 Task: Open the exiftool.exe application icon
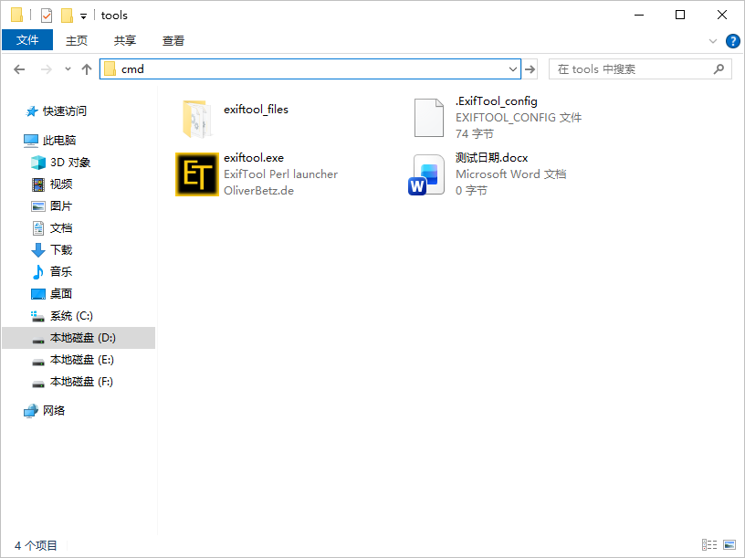[196, 174]
